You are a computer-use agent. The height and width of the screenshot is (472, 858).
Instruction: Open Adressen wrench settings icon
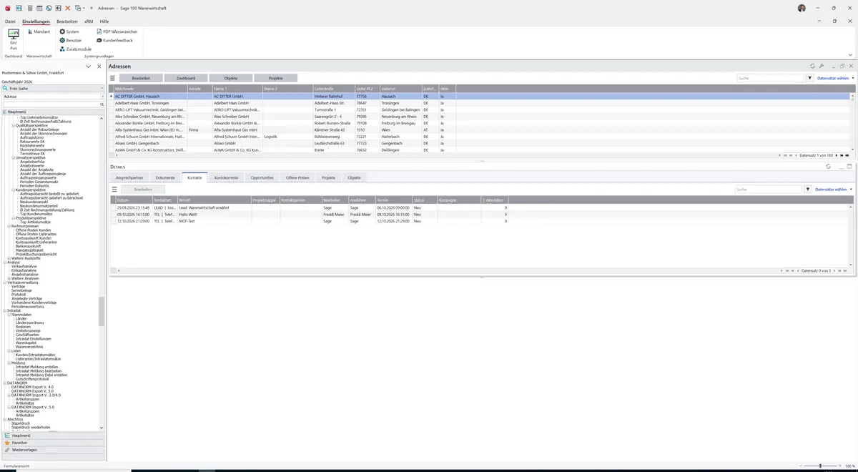(822, 66)
